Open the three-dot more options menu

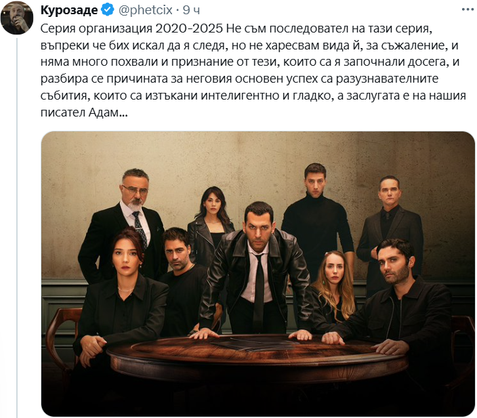[x=468, y=9]
